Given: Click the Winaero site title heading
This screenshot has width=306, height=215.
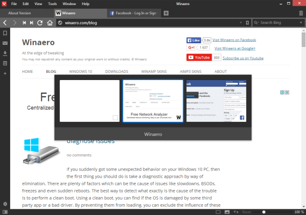Looking at the screenshot, I should pos(38,42).
